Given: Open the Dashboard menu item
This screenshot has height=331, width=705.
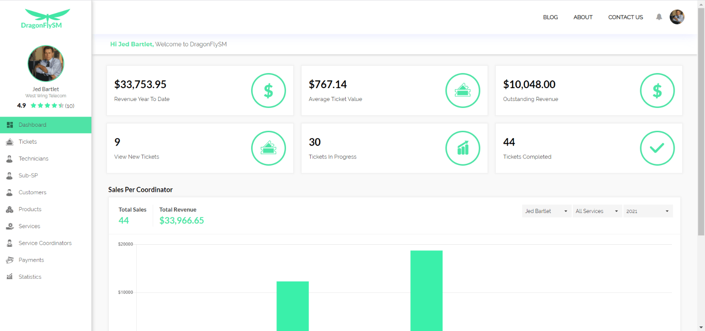Looking at the screenshot, I should pyautogui.click(x=46, y=125).
